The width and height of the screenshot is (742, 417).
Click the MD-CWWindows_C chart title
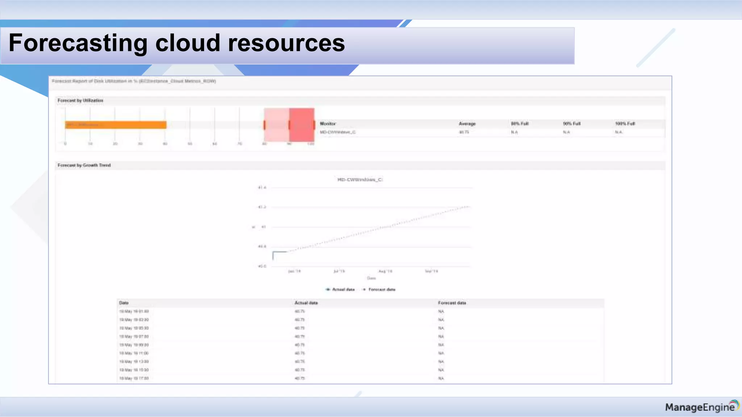(x=360, y=180)
